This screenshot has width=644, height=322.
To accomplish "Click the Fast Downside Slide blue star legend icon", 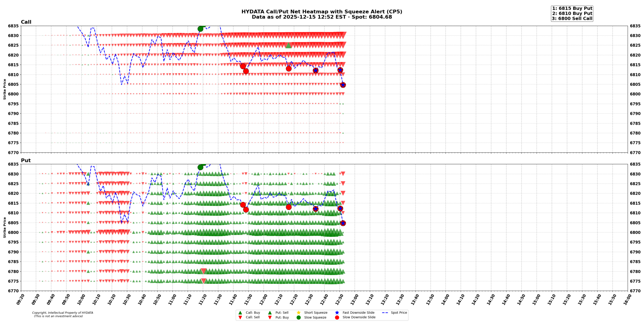I will click(x=337, y=313).
